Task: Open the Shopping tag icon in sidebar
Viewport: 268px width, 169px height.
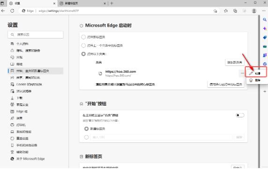Action: point(265,38)
